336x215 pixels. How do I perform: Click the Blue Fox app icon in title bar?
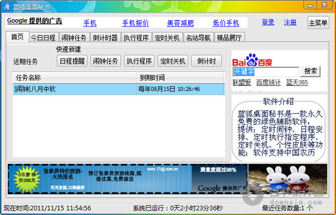tap(6, 6)
